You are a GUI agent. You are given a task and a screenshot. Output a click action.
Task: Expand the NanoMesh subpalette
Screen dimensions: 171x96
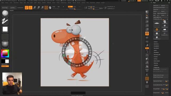tap(156, 48)
